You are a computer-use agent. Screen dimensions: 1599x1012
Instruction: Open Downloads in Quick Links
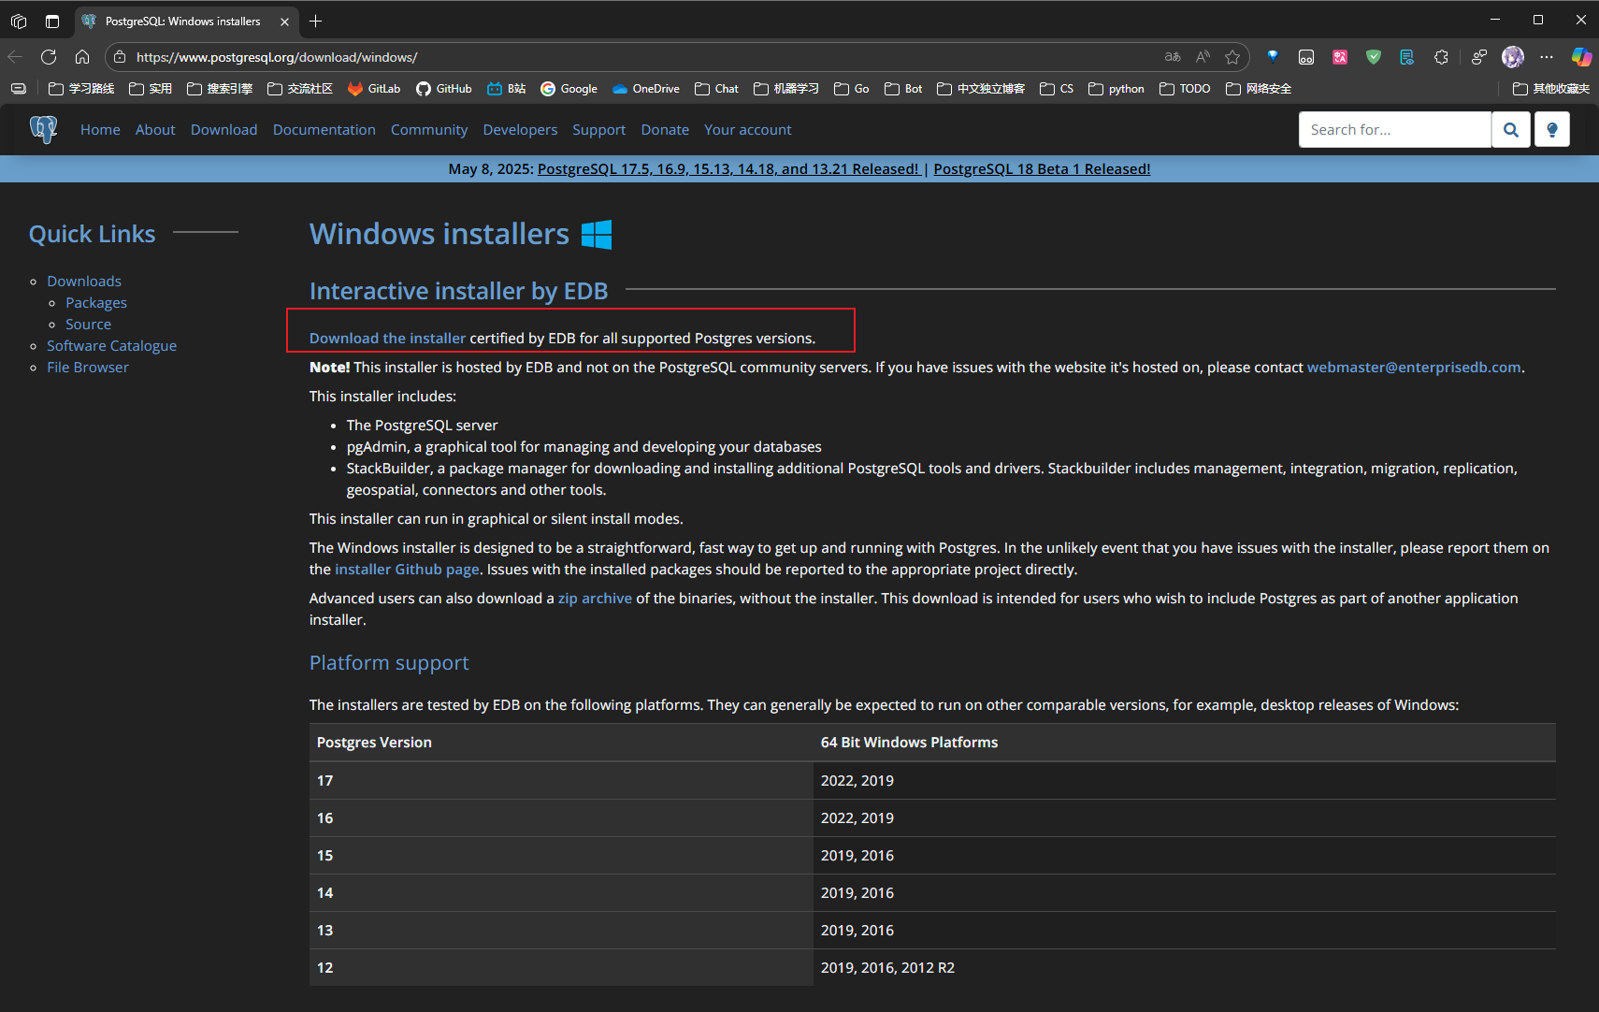(84, 282)
